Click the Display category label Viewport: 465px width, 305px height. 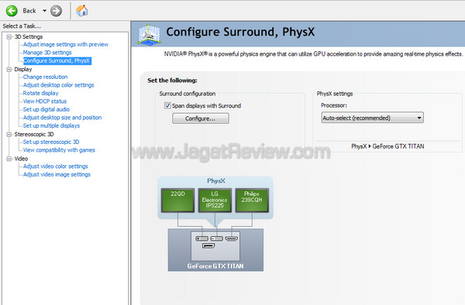click(23, 70)
